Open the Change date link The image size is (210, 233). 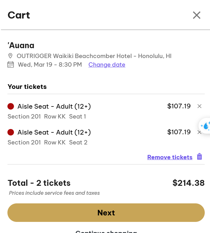[x=107, y=64]
